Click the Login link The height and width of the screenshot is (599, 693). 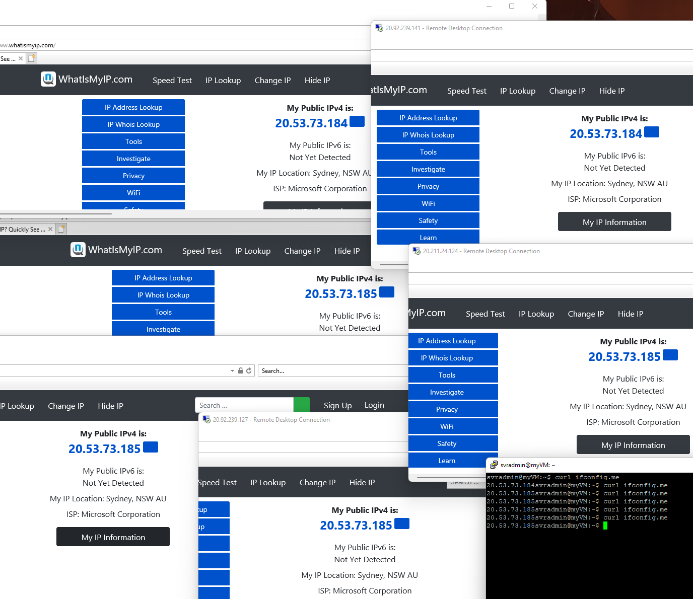374,405
